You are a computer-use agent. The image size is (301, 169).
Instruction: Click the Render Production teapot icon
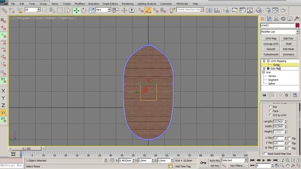[x=283, y=10]
